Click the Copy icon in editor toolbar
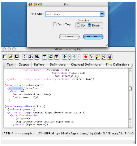This screenshot has height=146, width=137. (31, 57)
